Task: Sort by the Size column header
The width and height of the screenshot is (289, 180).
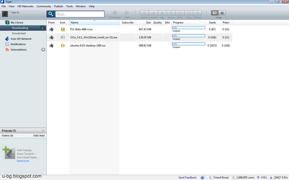Action: [144, 22]
